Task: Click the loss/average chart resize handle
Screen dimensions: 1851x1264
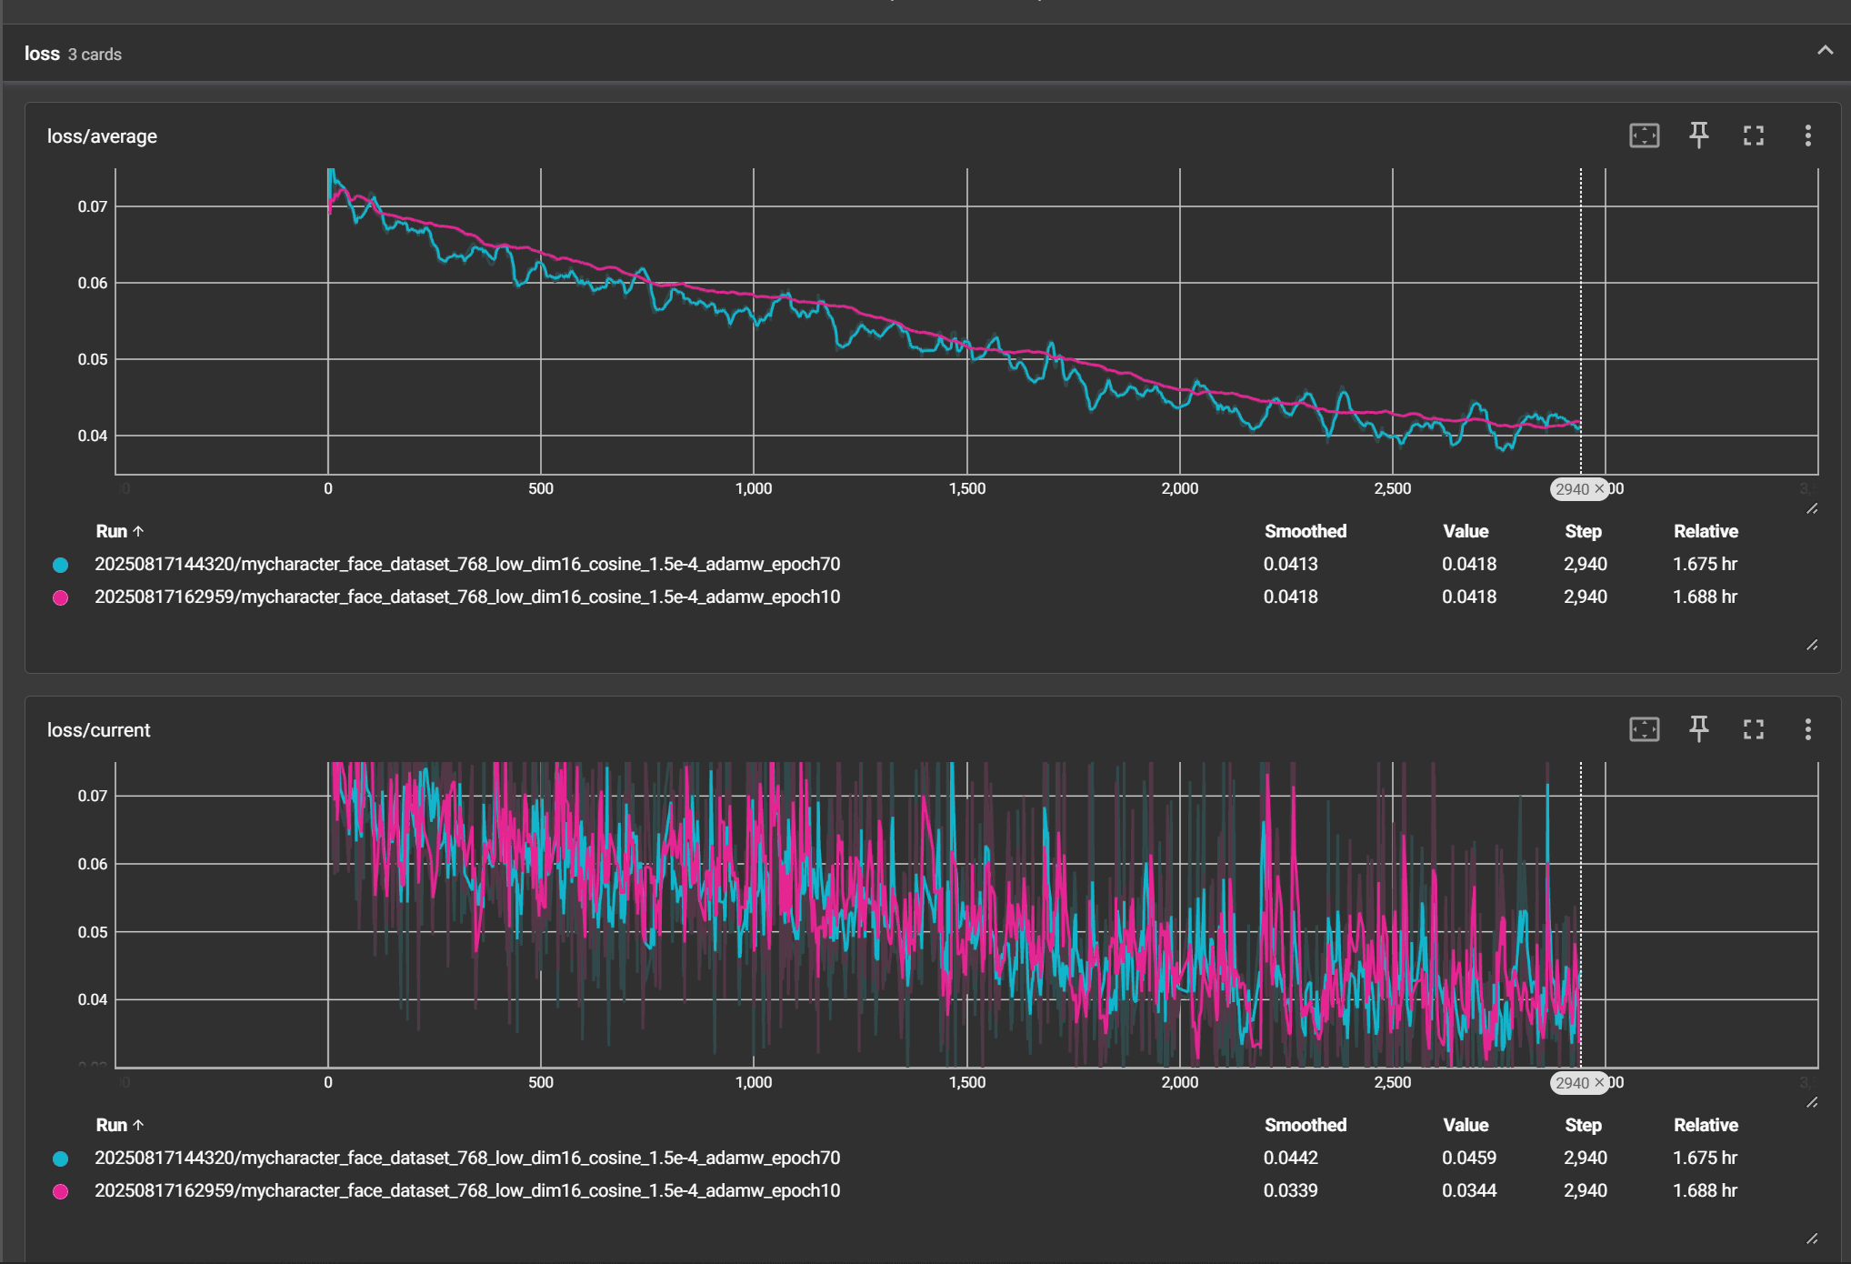Action: pos(1812,508)
